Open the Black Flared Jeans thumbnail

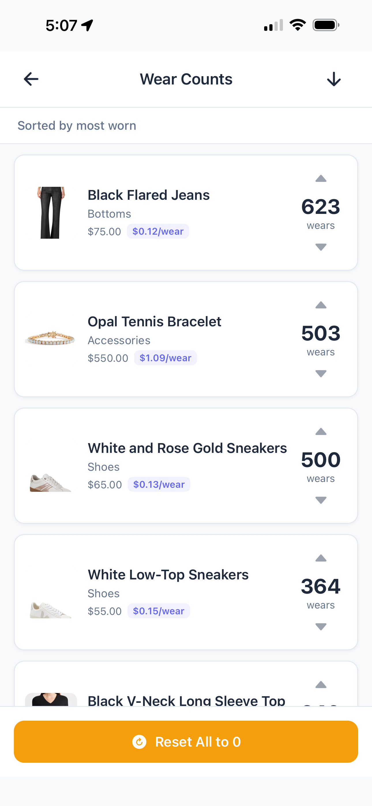pyautogui.click(x=51, y=213)
